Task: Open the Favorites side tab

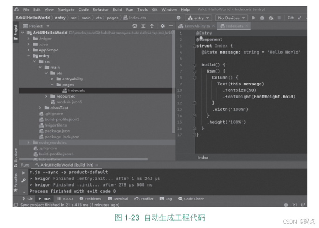Action: click(16, 182)
